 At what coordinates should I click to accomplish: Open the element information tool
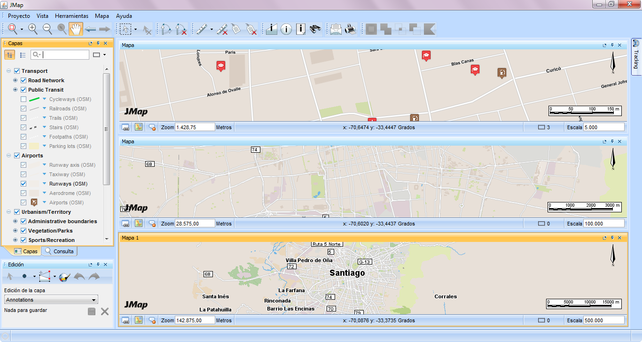coord(272,29)
